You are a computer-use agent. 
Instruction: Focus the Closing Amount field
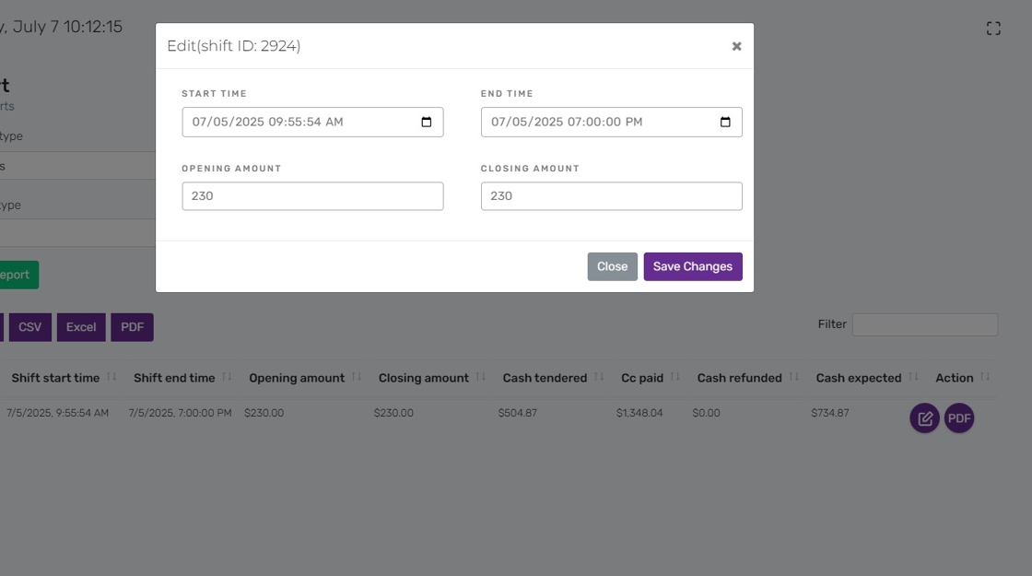612,196
